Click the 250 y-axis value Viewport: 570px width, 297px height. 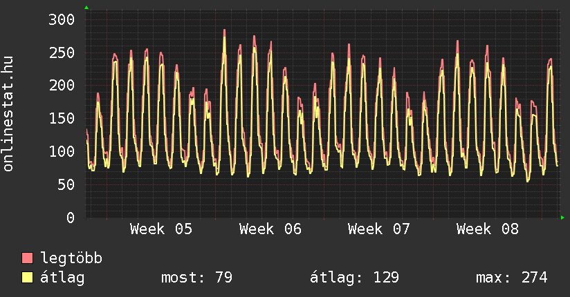[61, 52]
